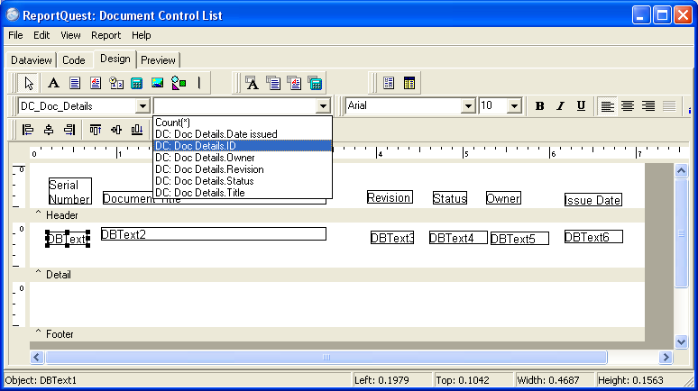Choose the Image component tool
Screen dimensions: 698x391
158,83
